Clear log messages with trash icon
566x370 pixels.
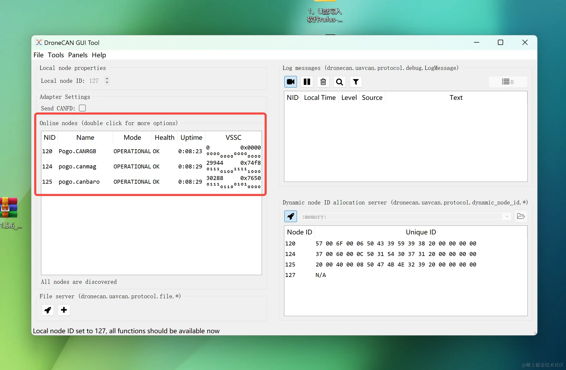pyautogui.click(x=323, y=82)
